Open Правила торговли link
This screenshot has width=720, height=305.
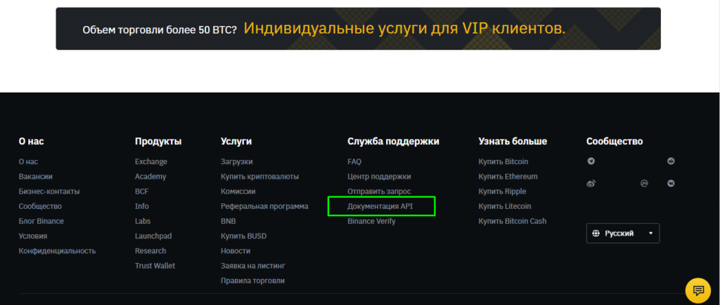pos(252,280)
